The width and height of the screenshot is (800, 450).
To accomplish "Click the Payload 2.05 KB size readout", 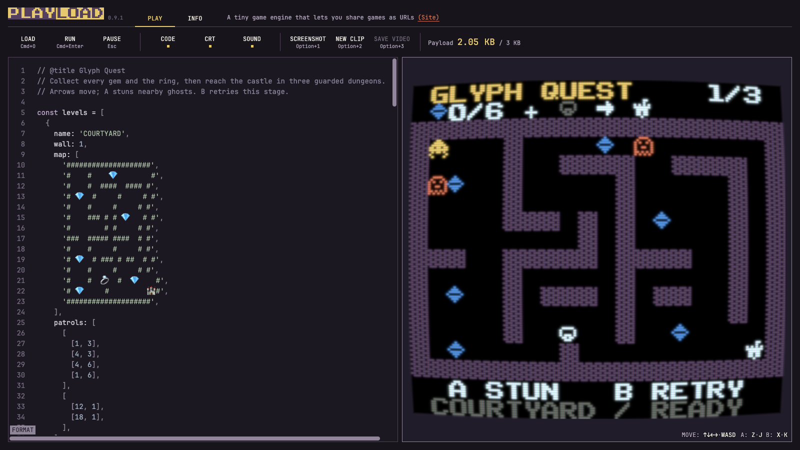I will (474, 42).
